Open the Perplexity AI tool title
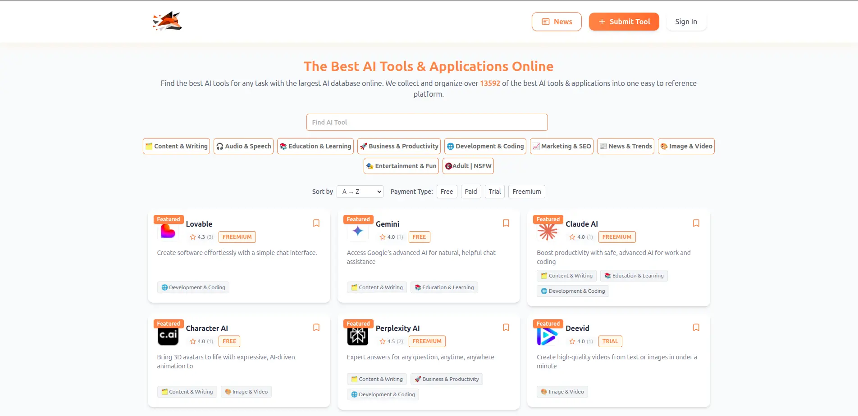 pyautogui.click(x=397, y=328)
